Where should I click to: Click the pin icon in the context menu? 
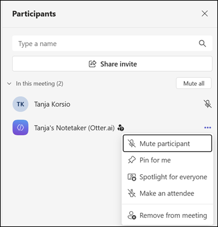tap(131, 160)
